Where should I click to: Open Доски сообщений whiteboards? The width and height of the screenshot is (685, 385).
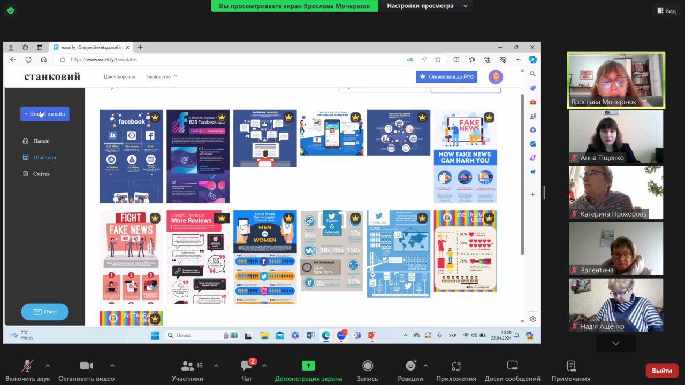click(x=512, y=370)
